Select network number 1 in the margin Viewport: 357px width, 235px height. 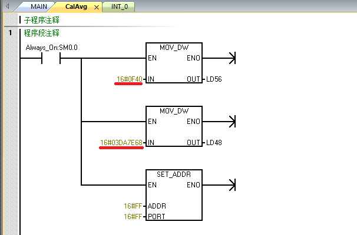click(x=10, y=33)
